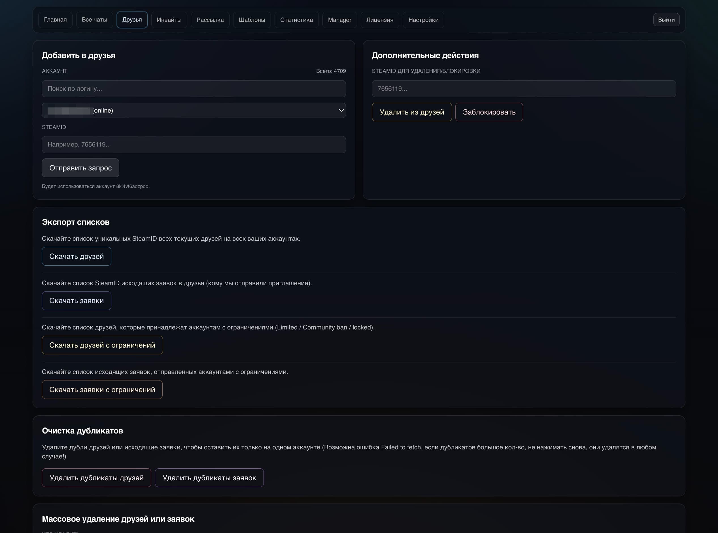The image size is (718, 533).
Task: Click the Будет использоваться аккаунт note
Action: pos(96,186)
